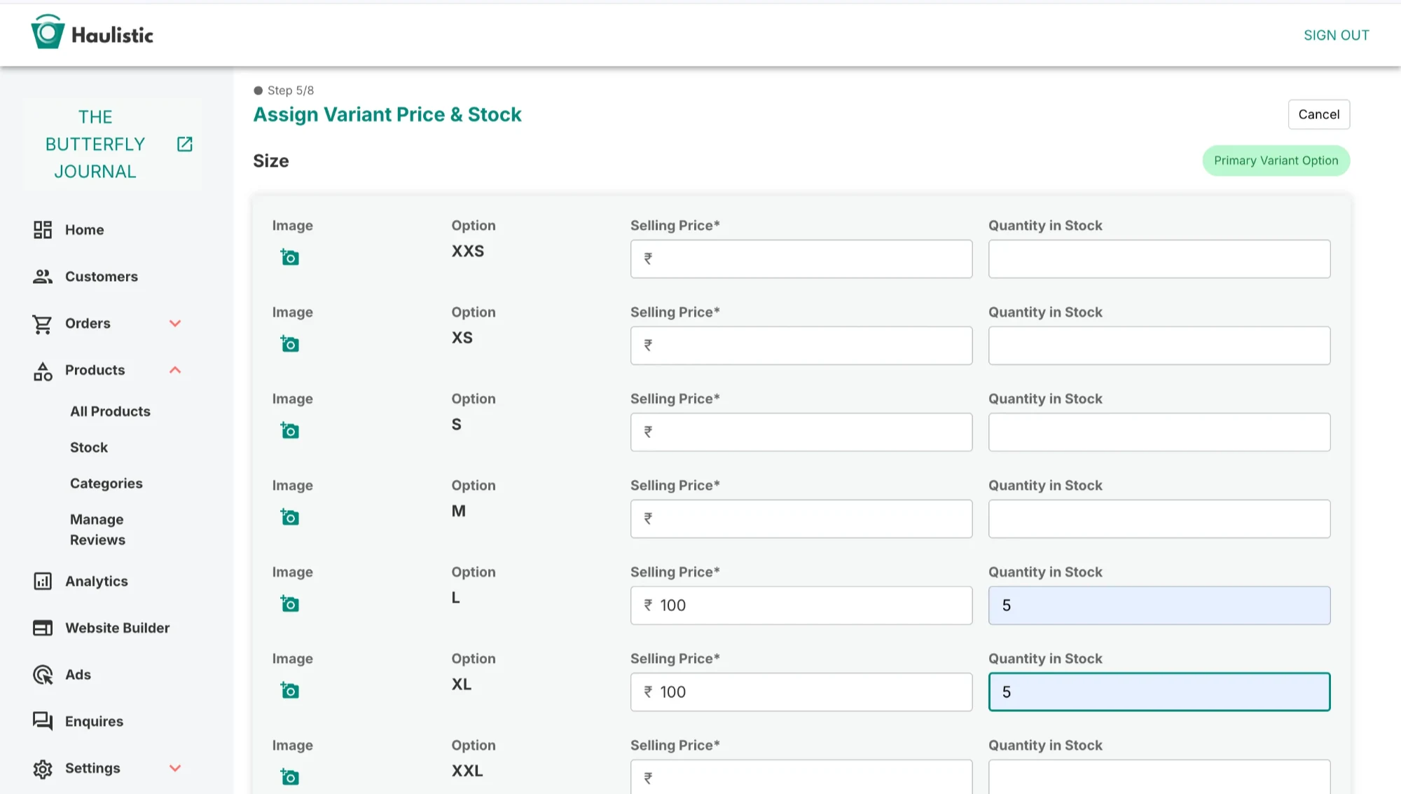Viewport: 1401px width, 794px height.
Task: Click SIGN OUT link
Action: (1336, 35)
